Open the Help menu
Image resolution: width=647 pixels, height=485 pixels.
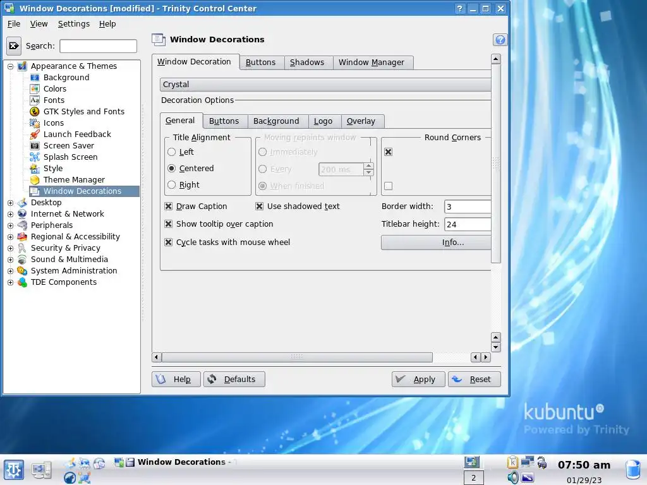(x=107, y=24)
